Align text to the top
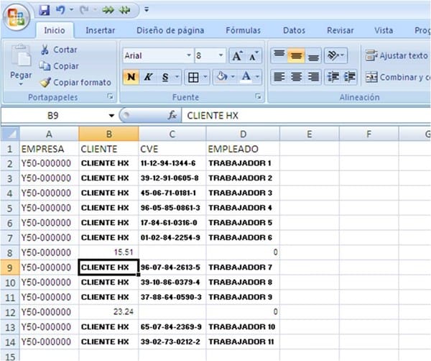 point(279,55)
